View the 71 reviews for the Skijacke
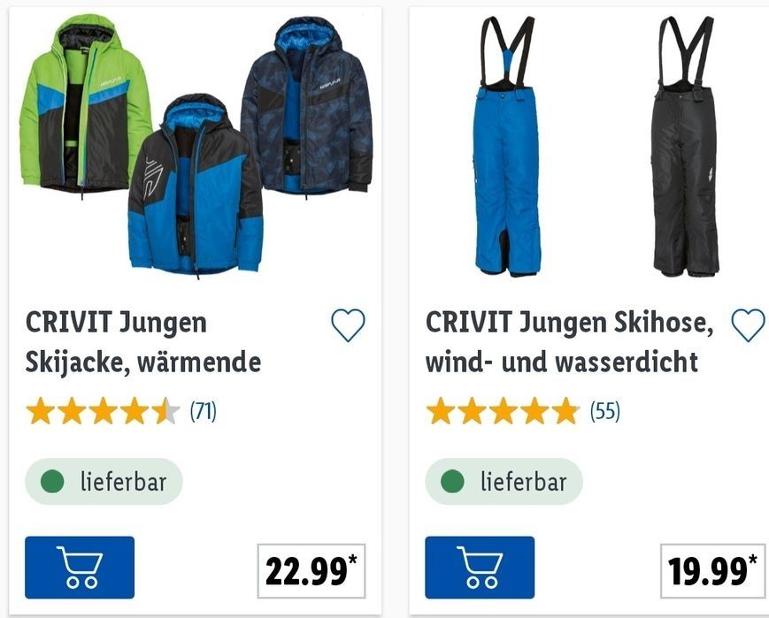769x618 pixels. [x=203, y=411]
